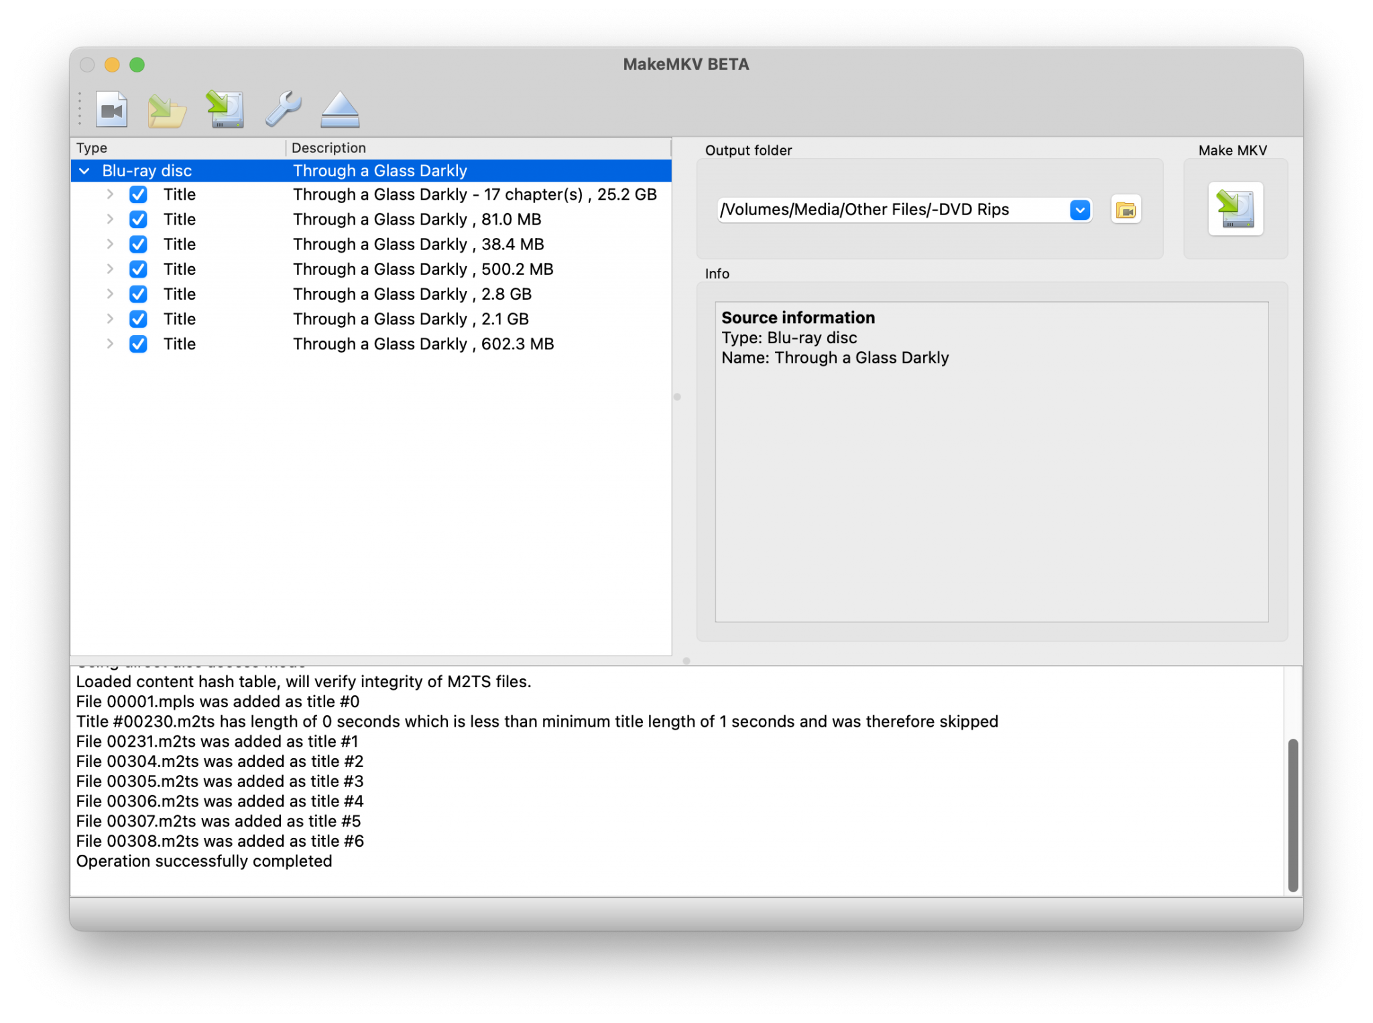Click the Description column header
The height and width of the screenshot is (1023, 1373).
point(329,147)
